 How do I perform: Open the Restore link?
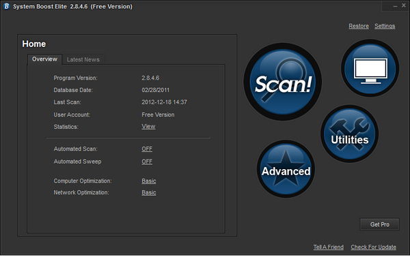[359, 26]
